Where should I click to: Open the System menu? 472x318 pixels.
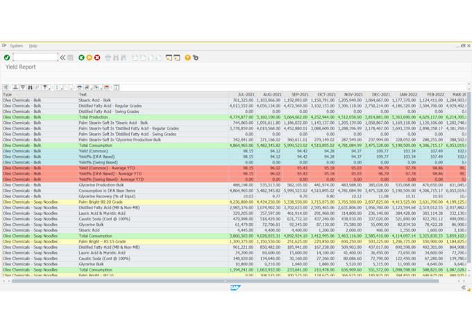16,46
